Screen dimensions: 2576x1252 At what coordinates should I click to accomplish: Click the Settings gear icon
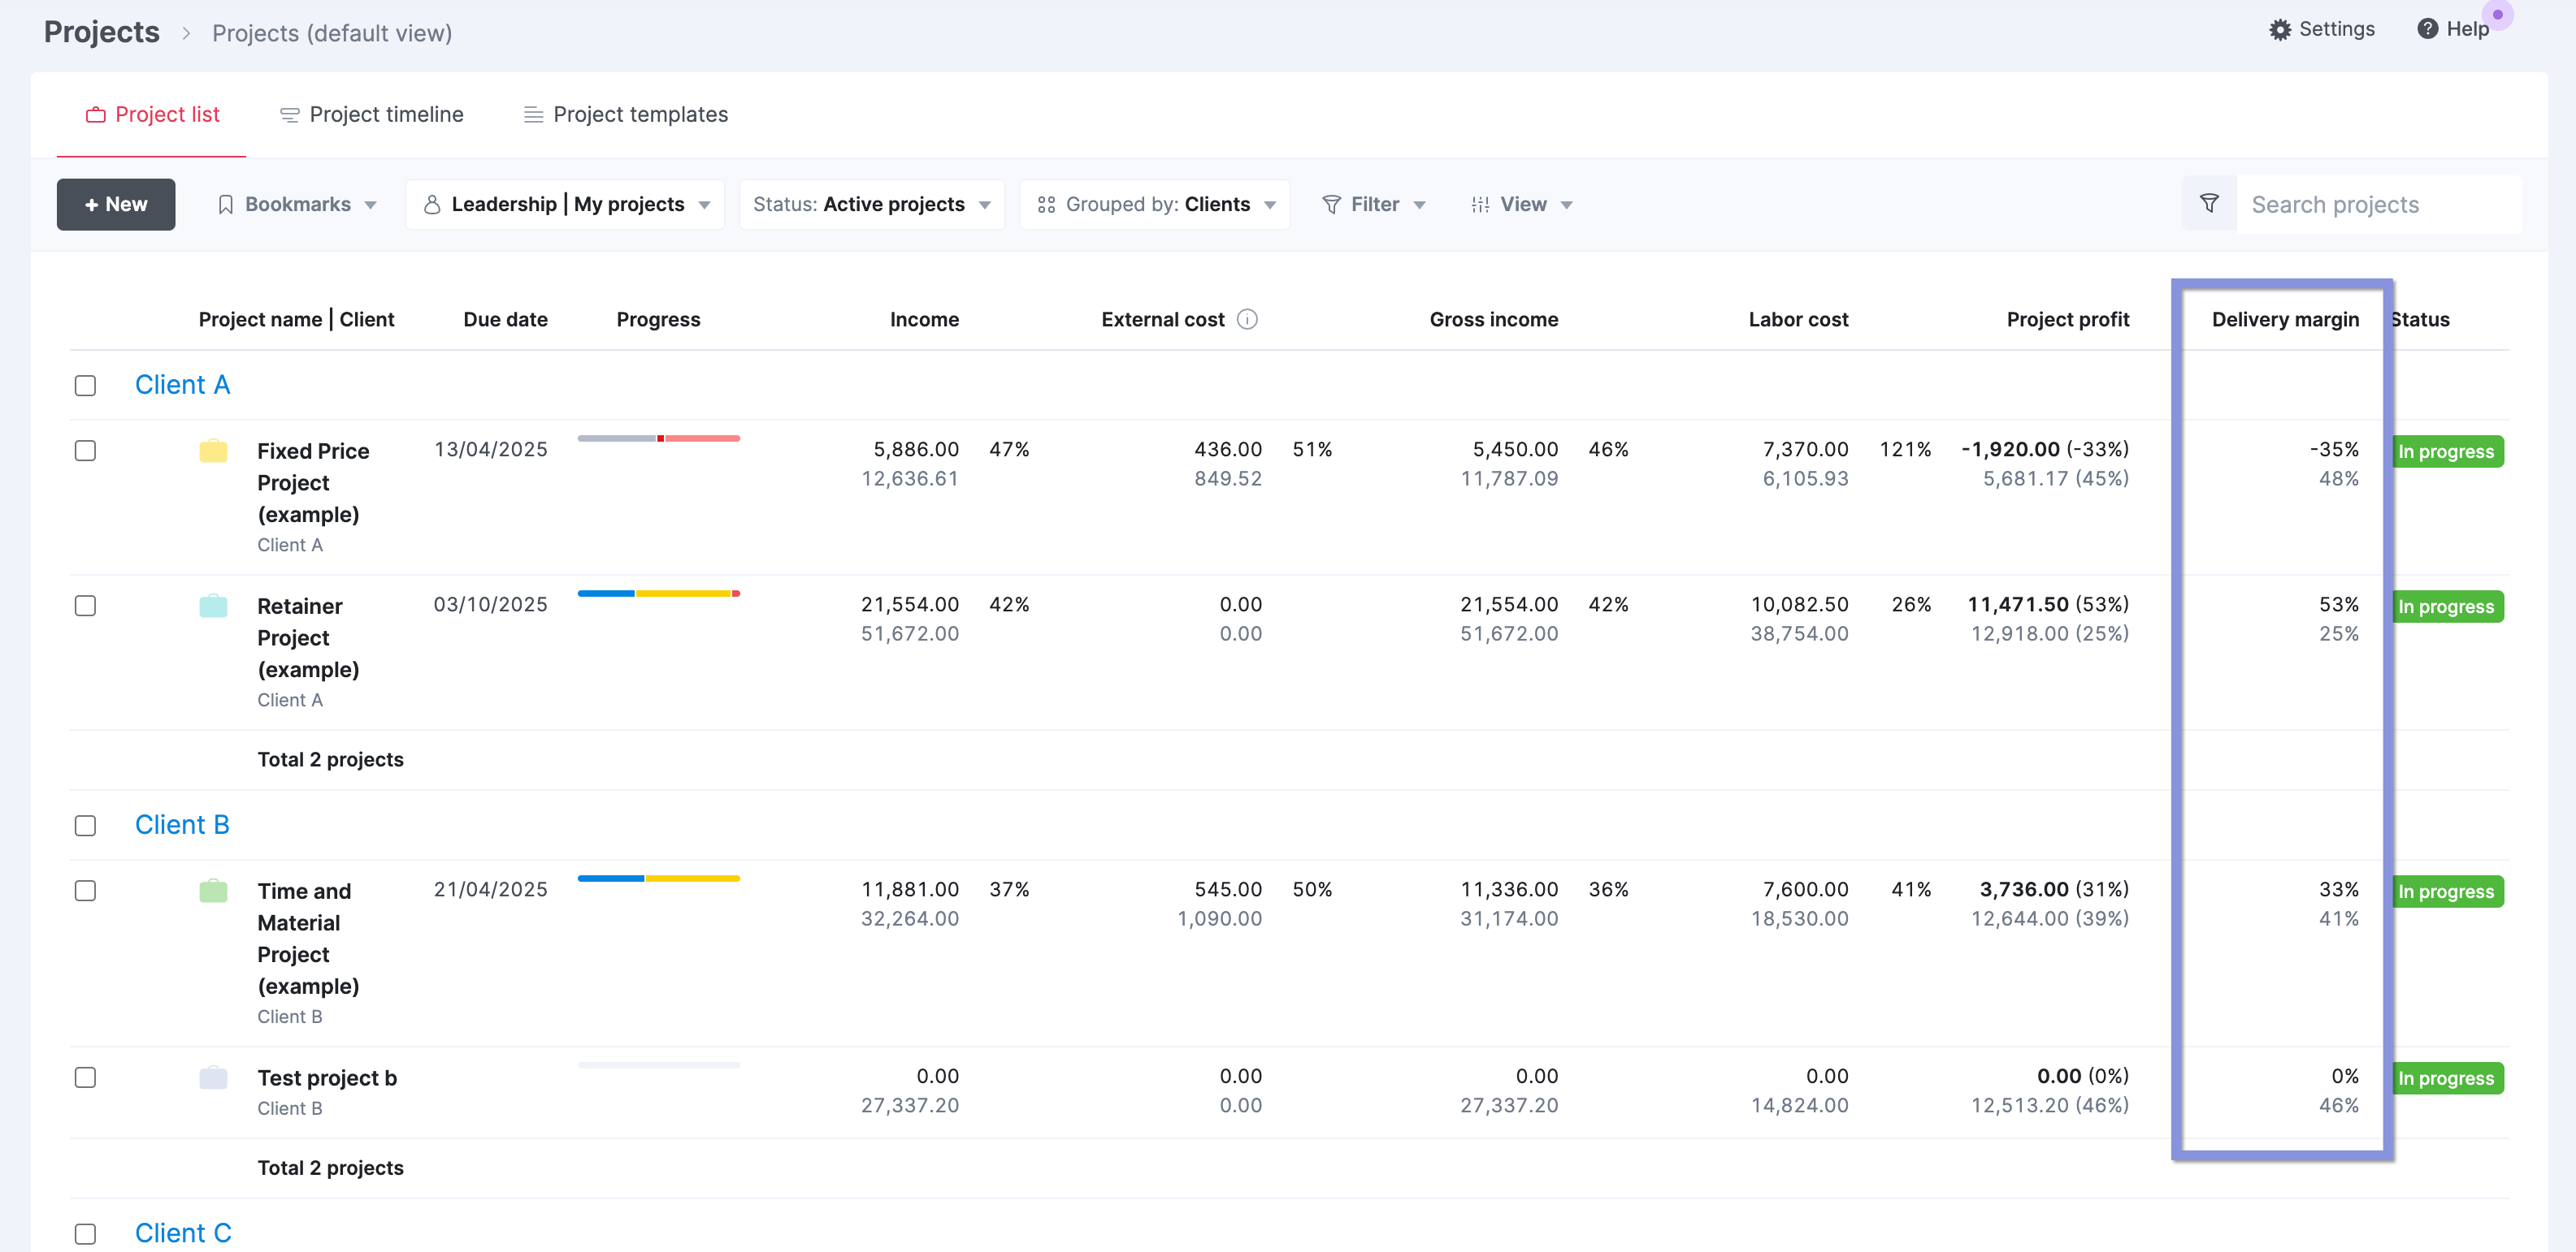coord(2279,30)
